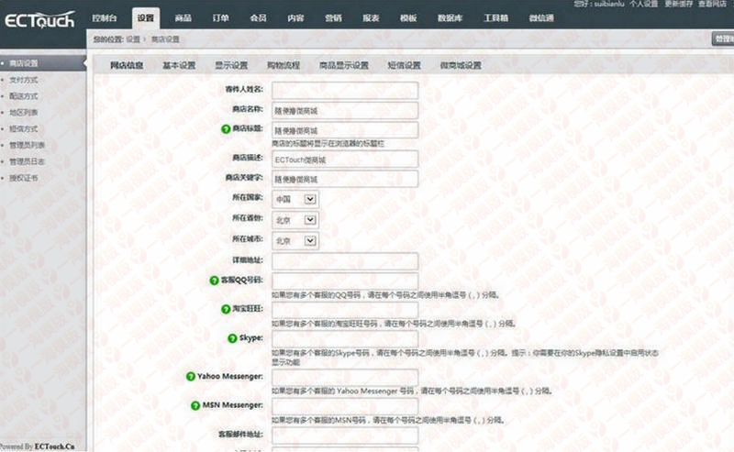Screen dimensions: 734x452
Task: Click the 个人设置 link at top right
Action: point(644,4)
